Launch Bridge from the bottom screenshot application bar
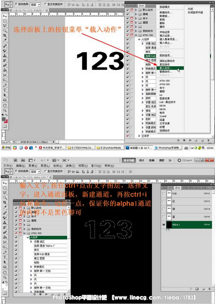Viewport: 215px width, 304px height. coord(15,161)
